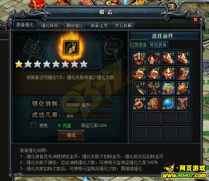Click the +1 ring in the forging slot

coord(71,47)
